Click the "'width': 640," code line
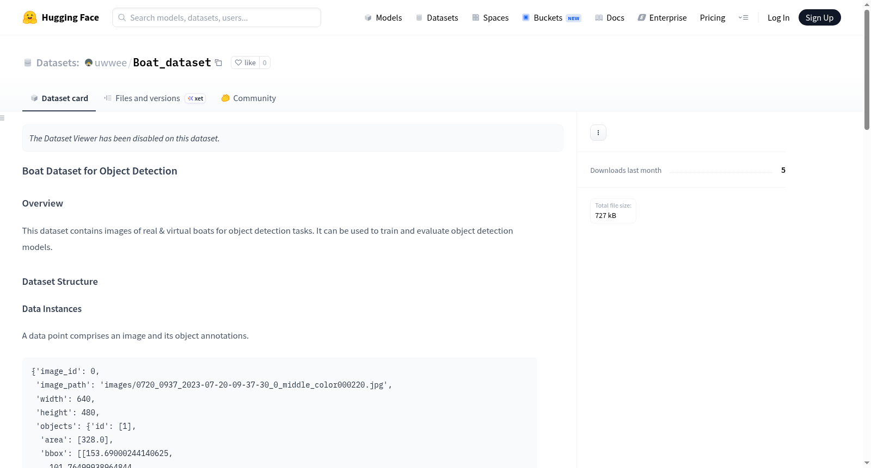This screenshot has width=871, height=468. pos(65,399)
